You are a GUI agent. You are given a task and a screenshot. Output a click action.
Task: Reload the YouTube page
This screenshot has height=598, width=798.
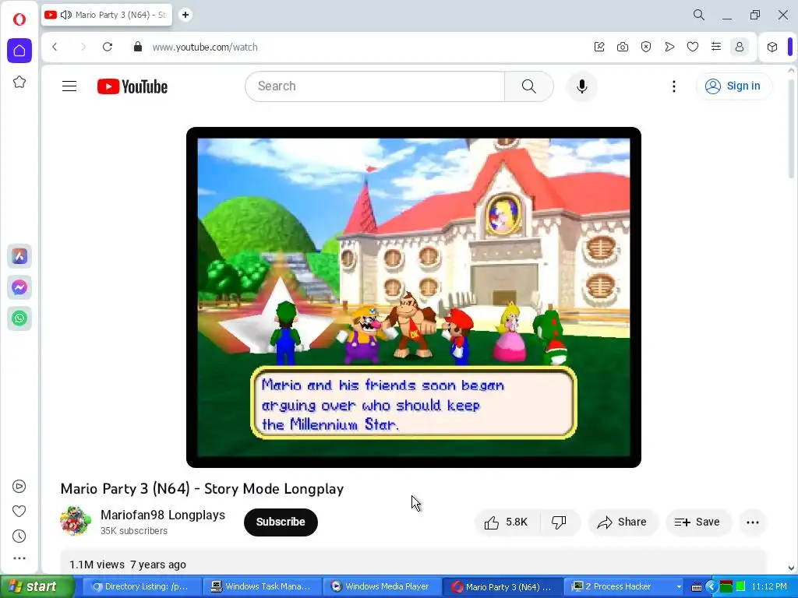[x=108, y=47]
